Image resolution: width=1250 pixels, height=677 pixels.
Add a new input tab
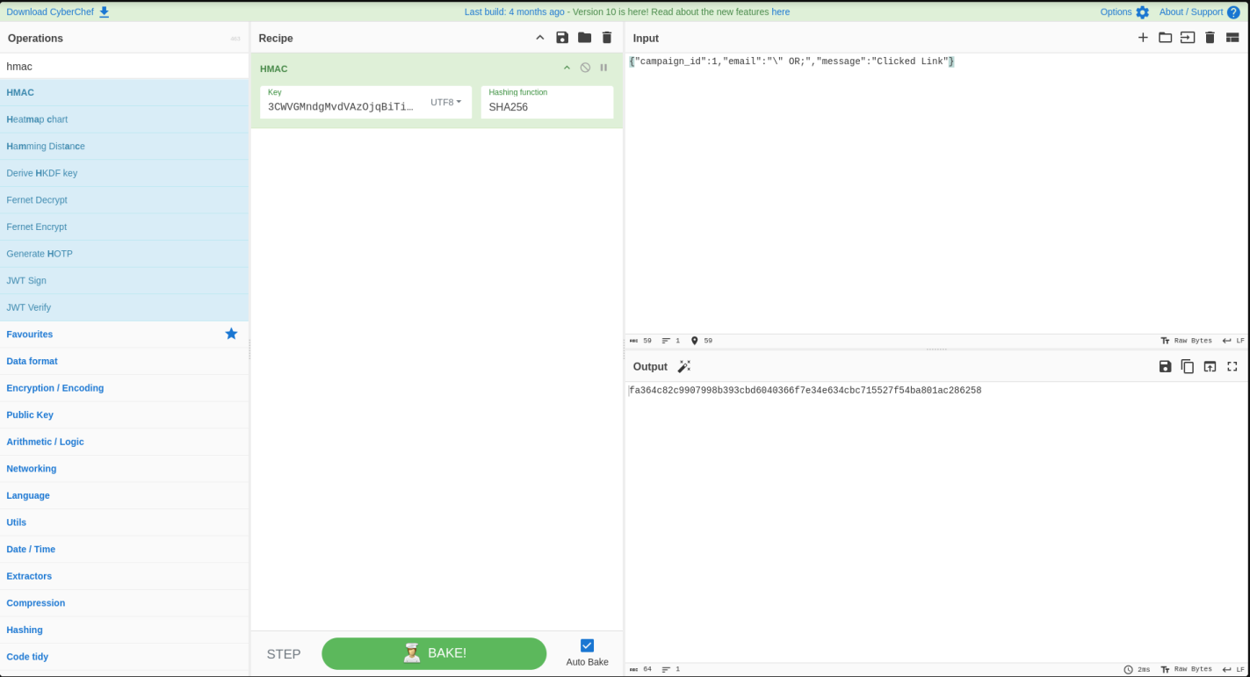[1143, 38]
